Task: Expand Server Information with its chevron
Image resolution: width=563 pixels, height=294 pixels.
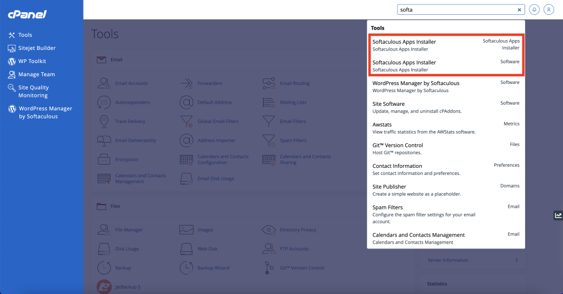Action: [517, 260]
